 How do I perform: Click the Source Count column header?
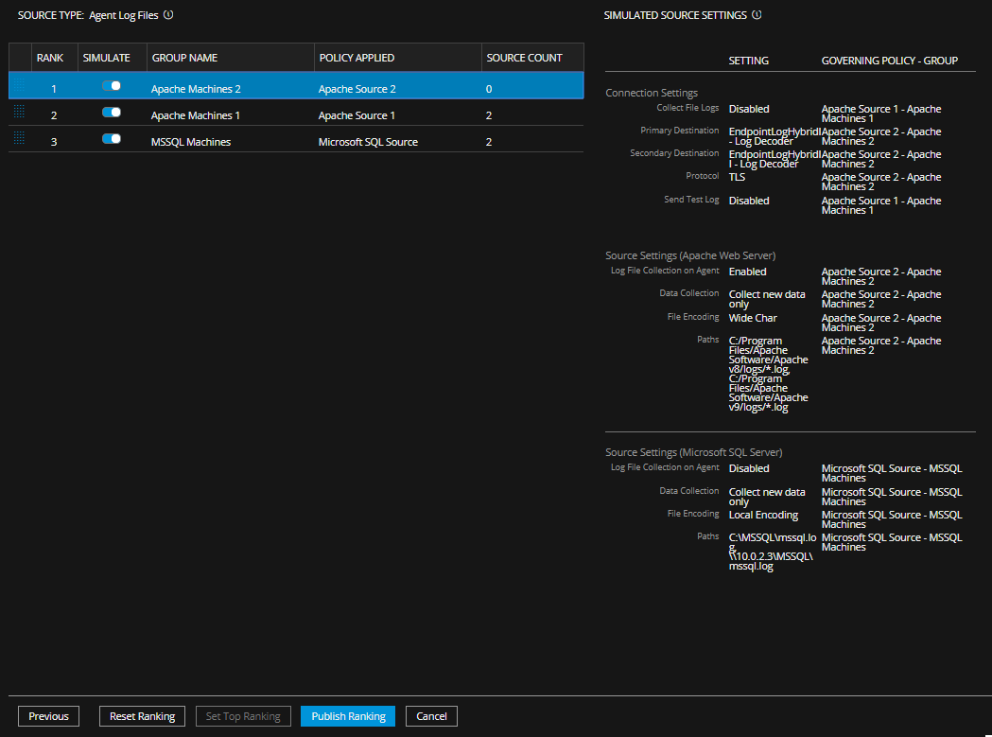(524, 58)
